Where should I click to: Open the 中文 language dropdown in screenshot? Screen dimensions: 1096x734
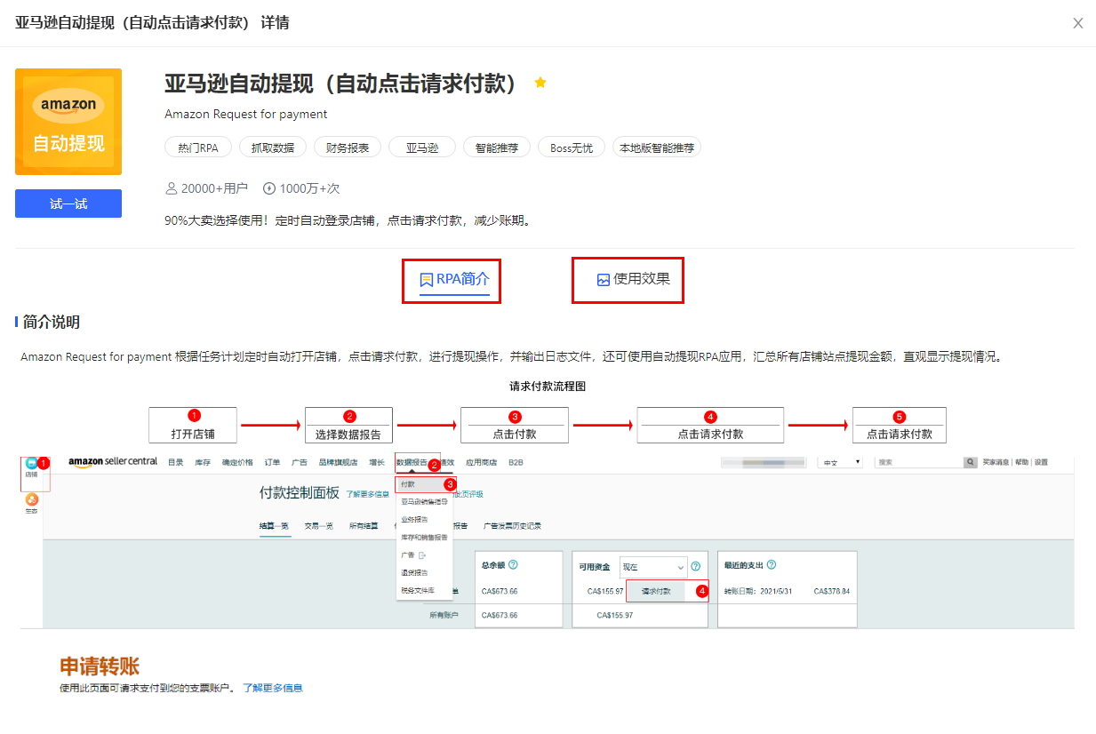(x=842, y=462)
